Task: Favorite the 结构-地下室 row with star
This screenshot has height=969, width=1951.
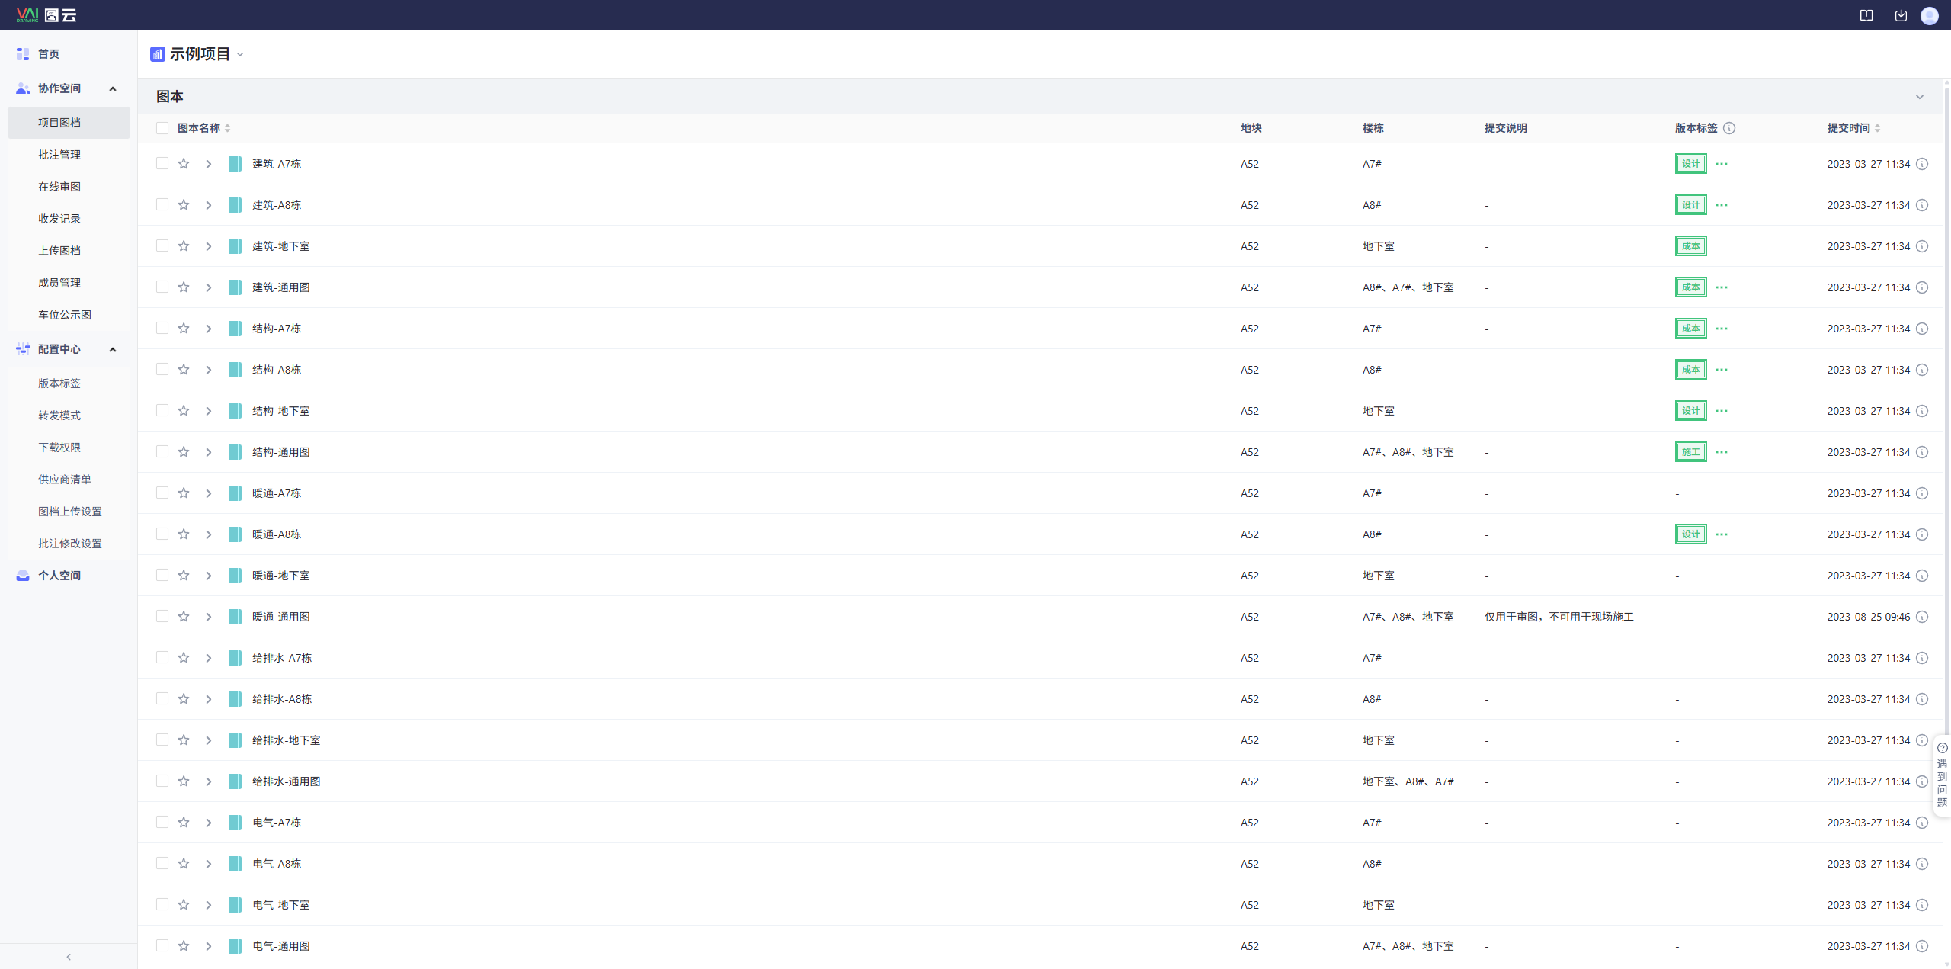Action: (x=184, y=411)
